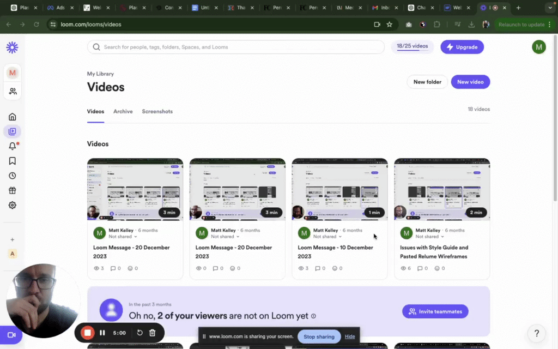Open Settings gear in sidebar
Viewport: 558px width, 349px height.
tap(12, 205)
